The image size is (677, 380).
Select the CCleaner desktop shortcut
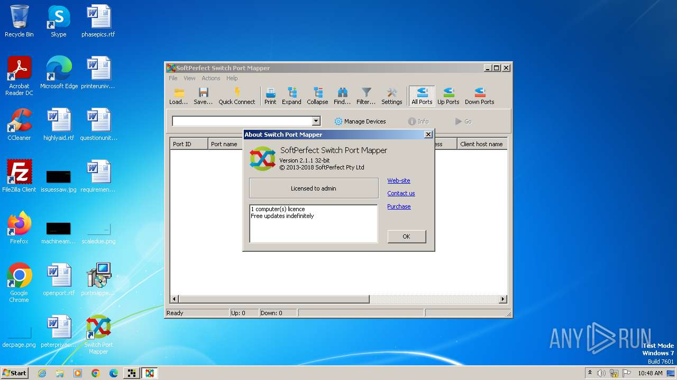[x=19, y=125]
